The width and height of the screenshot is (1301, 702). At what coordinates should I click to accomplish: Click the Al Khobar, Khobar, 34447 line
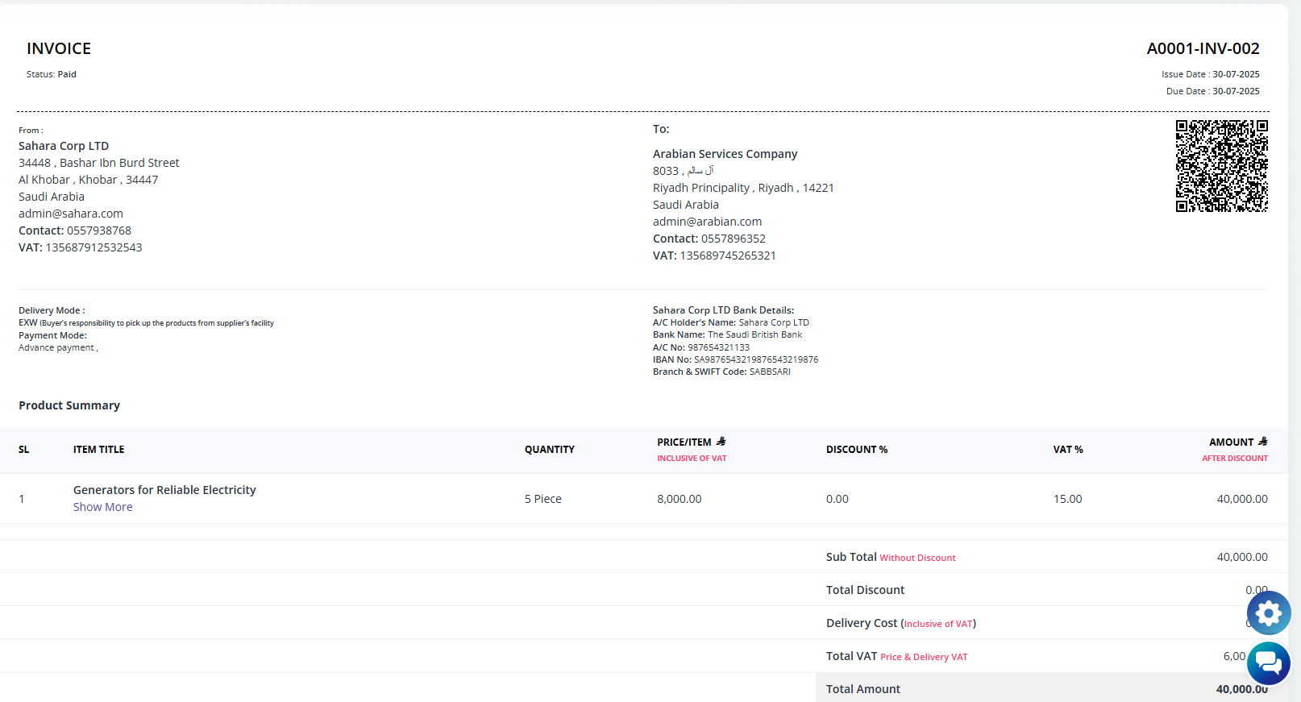pos(88,180)
